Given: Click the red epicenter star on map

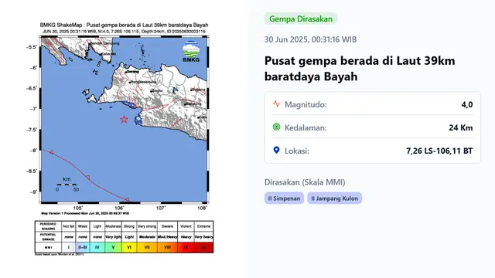Looking at the screenshot, I should 124,119.
